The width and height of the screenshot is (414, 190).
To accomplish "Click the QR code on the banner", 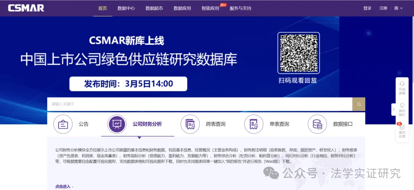I will point(299,53).
